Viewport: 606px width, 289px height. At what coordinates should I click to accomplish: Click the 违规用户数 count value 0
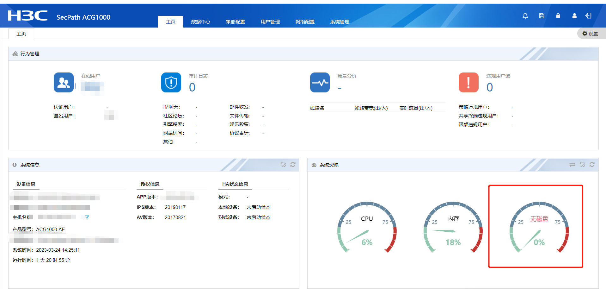pos(490,87)
